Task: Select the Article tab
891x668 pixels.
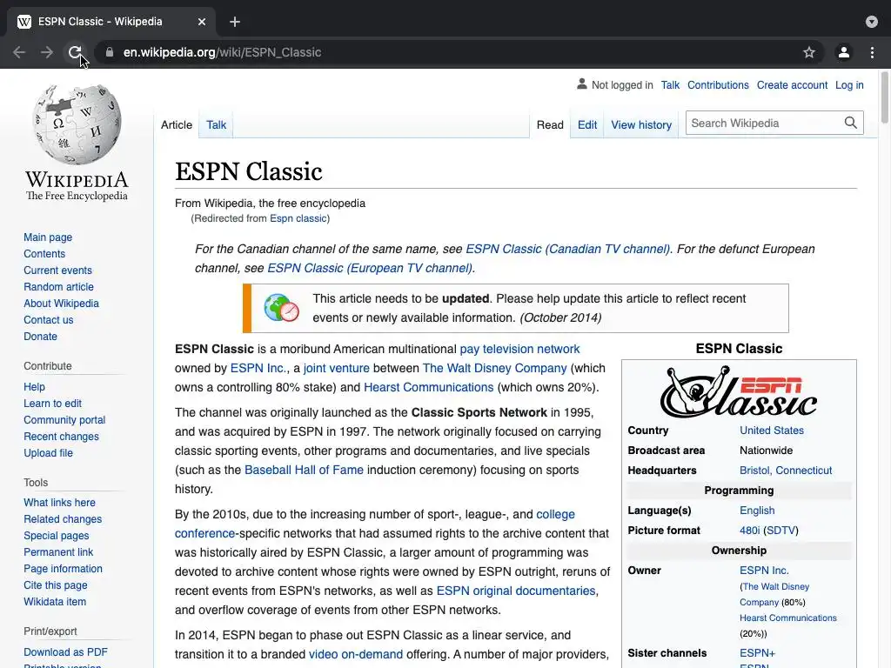Action: coord(176,125)
